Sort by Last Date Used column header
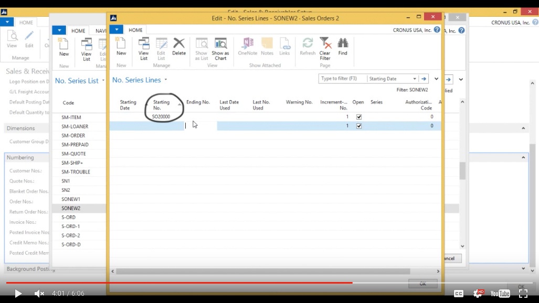The image size is (539, 303). pos(229,105)
